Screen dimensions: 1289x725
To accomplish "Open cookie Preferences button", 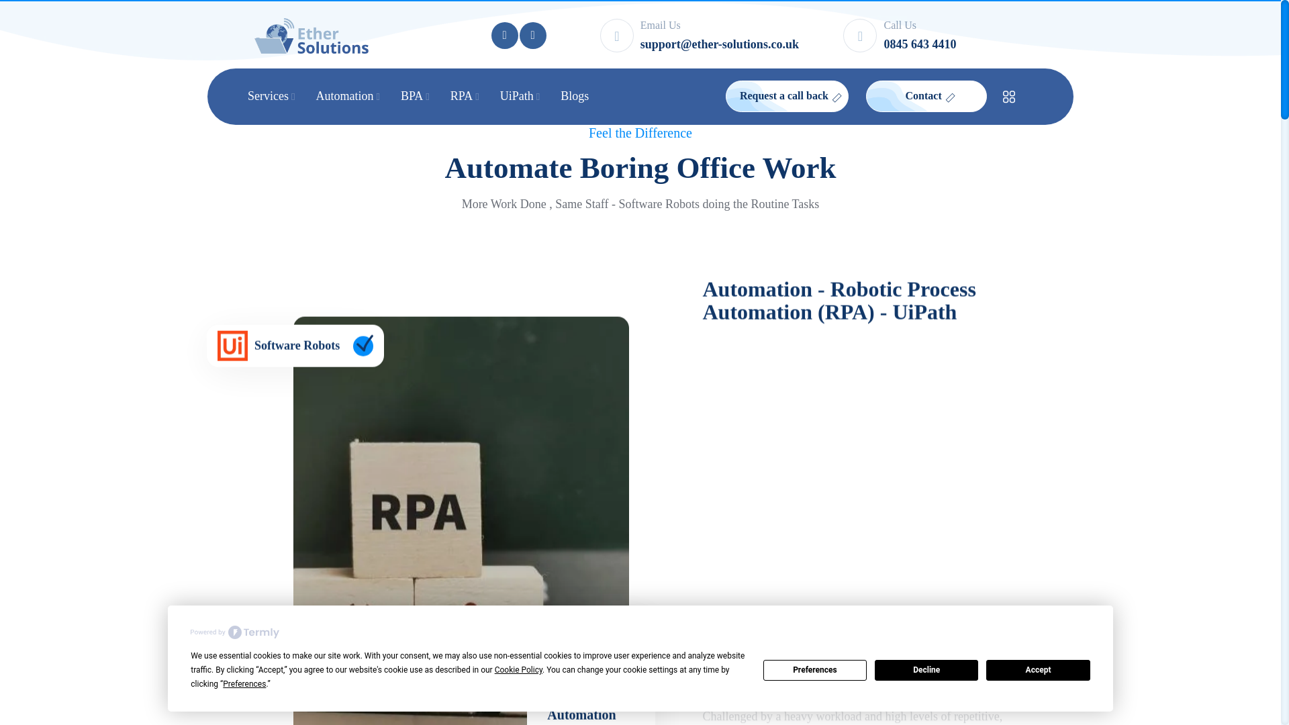I will 814,670.
